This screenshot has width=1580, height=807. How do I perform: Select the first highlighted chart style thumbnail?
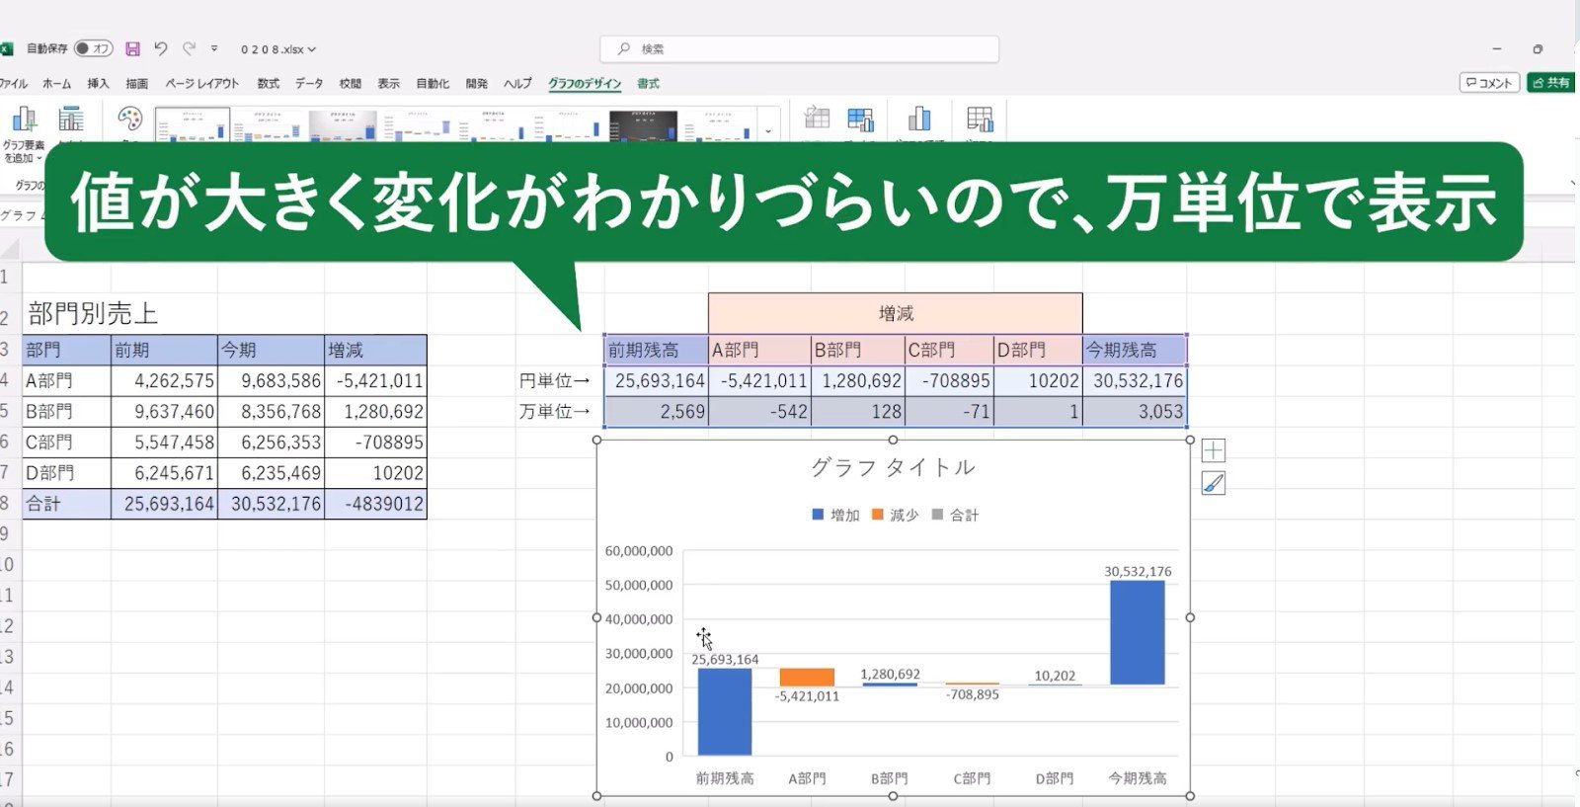(x=193, y=125)
